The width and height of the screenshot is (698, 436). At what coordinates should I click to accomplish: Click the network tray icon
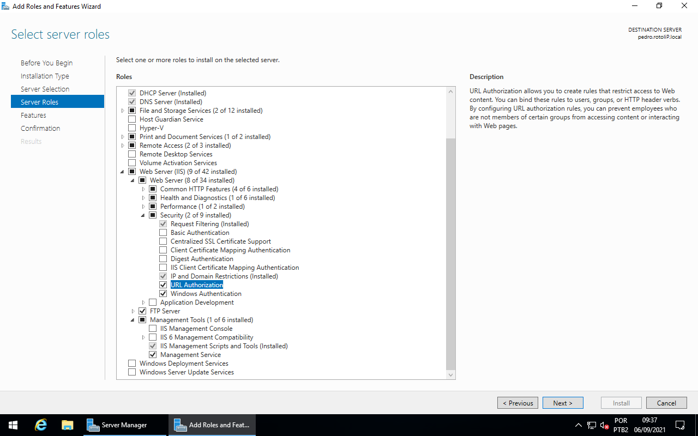(x=592, y=425)
